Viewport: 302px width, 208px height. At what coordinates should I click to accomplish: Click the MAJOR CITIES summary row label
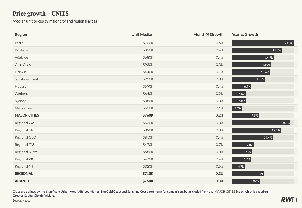27,115
